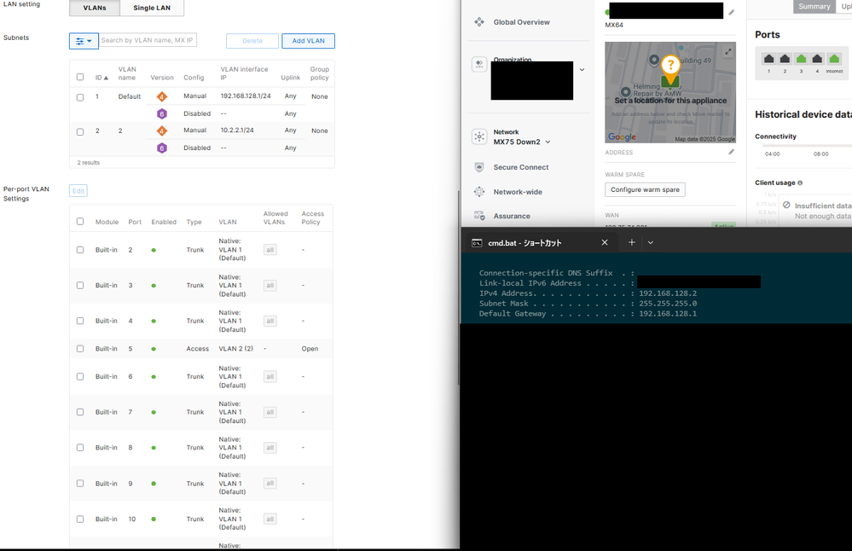Click the VLAN name search field

148,40
